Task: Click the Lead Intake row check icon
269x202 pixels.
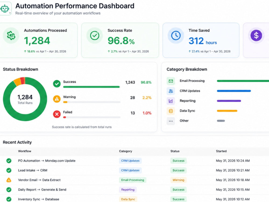Action: [9, 170]
